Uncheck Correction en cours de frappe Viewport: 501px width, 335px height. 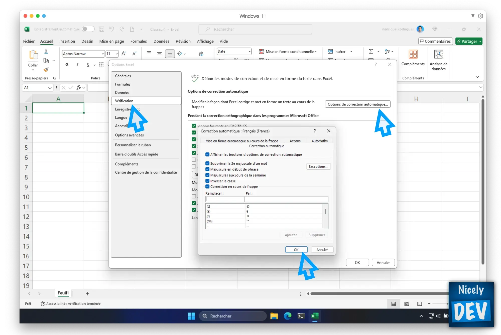(207, 187)
